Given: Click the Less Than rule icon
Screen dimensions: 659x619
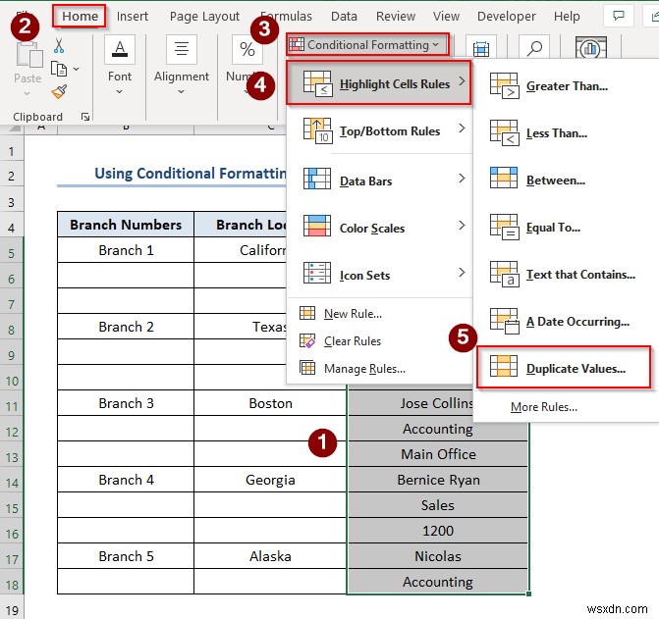Looking at the screenshot, I should [505, 133].
